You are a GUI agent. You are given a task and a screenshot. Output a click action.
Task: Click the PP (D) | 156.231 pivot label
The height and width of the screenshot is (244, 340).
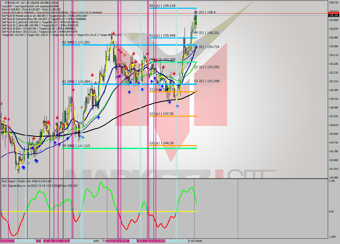(207, 33)
